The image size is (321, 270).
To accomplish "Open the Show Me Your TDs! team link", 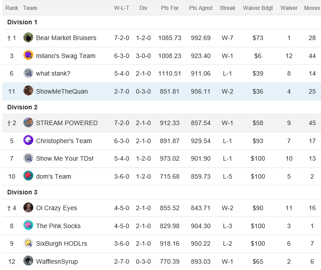I will click(65, 158).
